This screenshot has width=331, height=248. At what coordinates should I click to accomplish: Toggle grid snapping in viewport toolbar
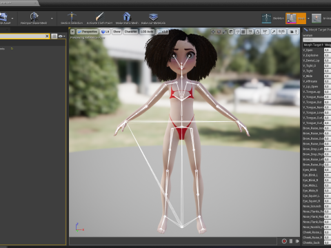click(x=243, y=32)
